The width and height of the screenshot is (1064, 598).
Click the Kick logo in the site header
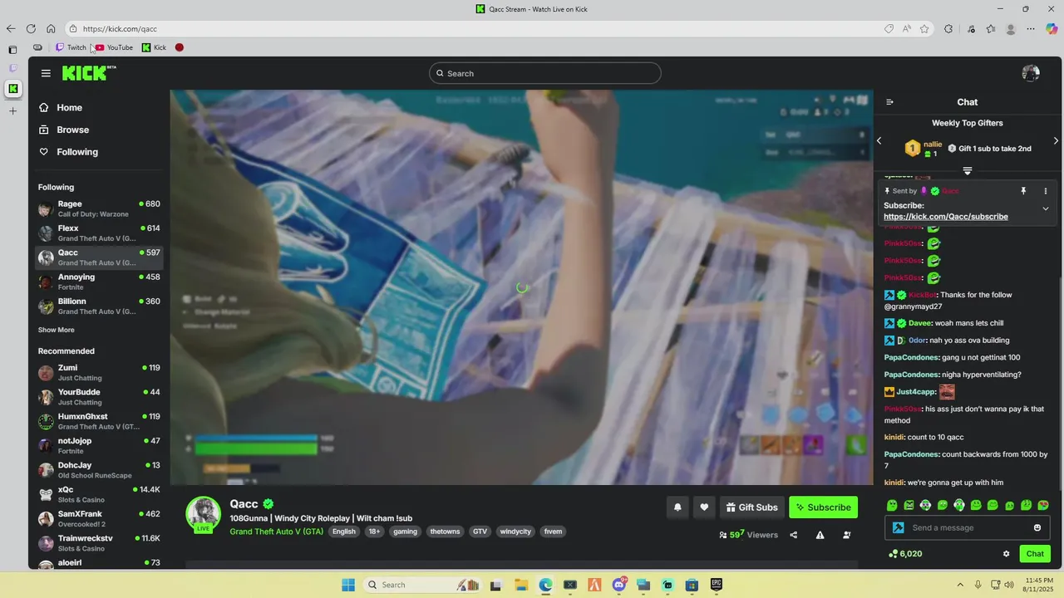click(89, 73)
